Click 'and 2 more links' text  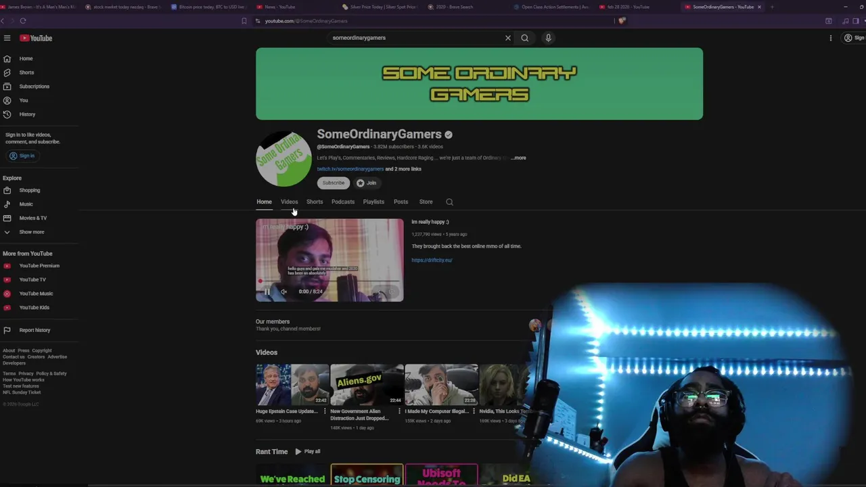pyautogui.click(x=403, y=169)
